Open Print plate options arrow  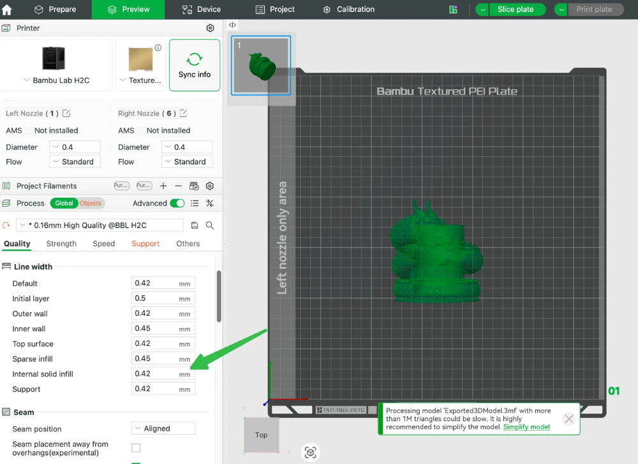(561, 10)
